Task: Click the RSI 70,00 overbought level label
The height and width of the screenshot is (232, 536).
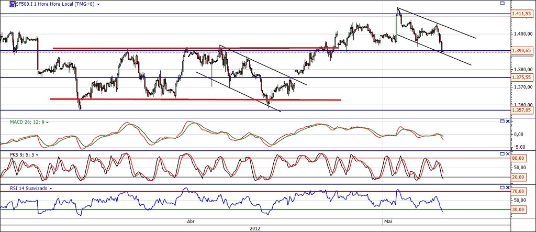Action: click(x=519, y=191)
